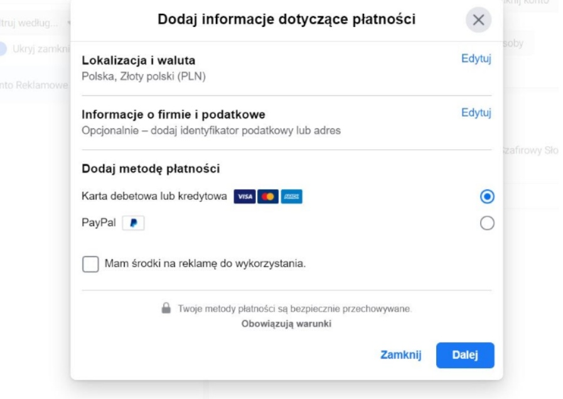Close the payment info dialog with X
Viewport: 563px width, 399px height.
click(x=478, y=20)
